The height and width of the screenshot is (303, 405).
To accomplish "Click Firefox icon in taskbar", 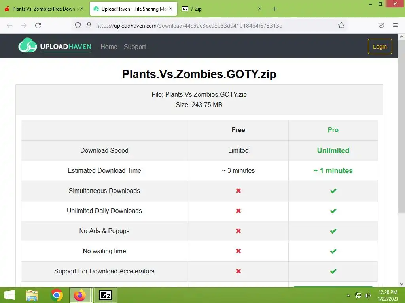I will pyautogui.click(x=80, y=295).
